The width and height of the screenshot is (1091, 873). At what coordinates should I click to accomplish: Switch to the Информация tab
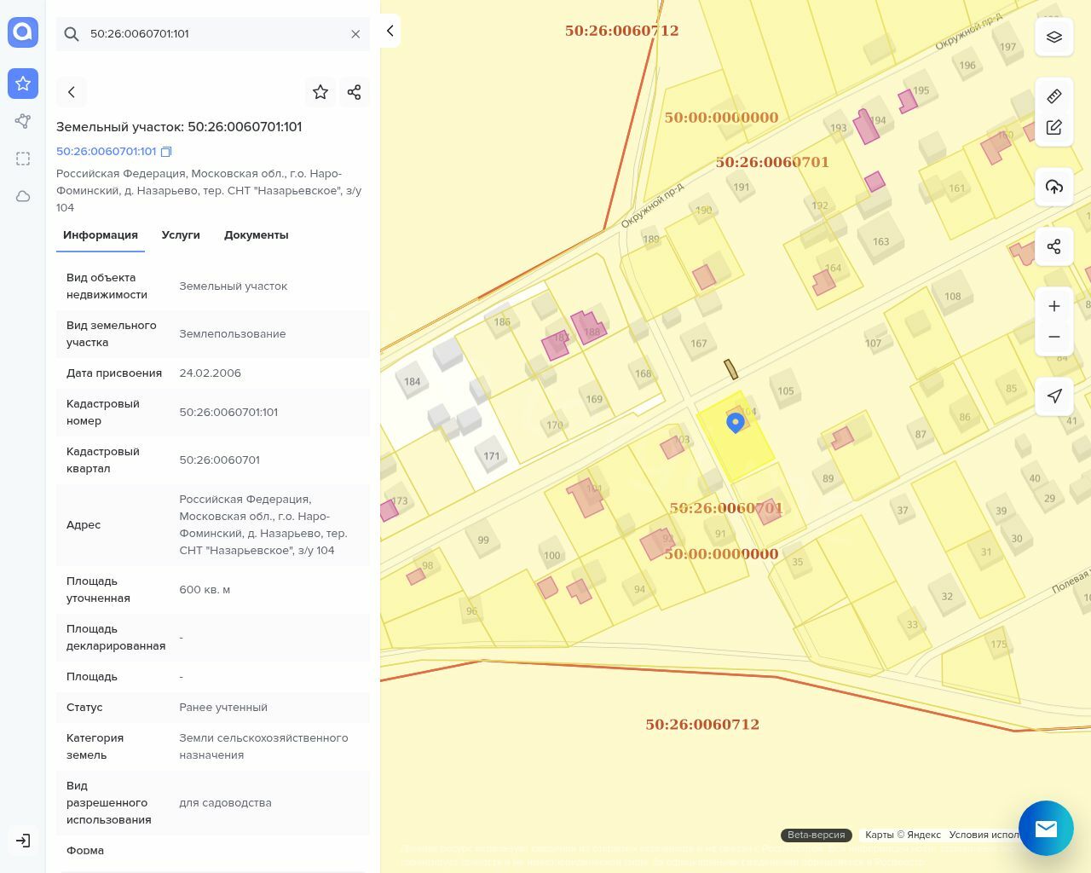tap(101, 235)
